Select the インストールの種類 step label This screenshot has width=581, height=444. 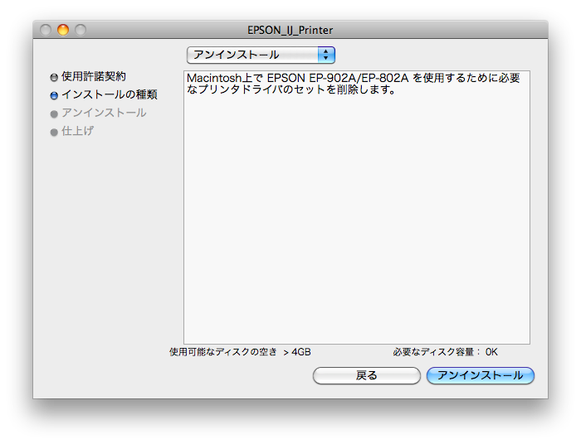click(109, 94)
